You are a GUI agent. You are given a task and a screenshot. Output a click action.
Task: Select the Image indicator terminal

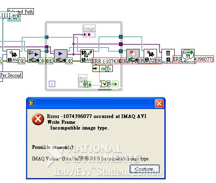[89, 35]
